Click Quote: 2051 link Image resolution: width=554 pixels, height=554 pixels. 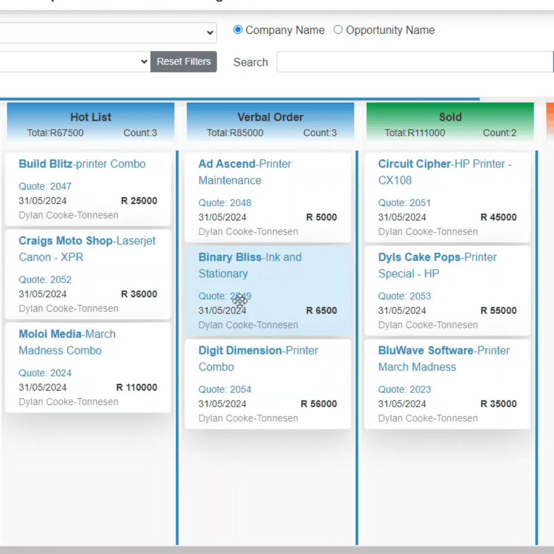(x=404, y=203)
